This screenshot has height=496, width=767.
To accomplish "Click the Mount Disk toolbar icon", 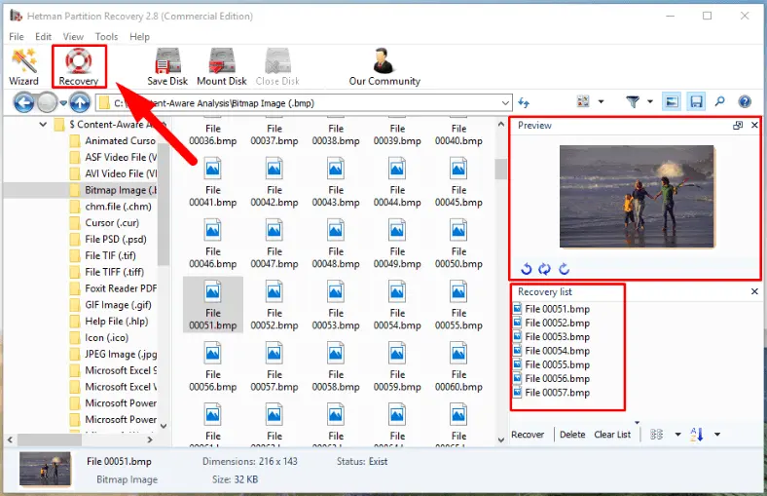I will 222,66.
